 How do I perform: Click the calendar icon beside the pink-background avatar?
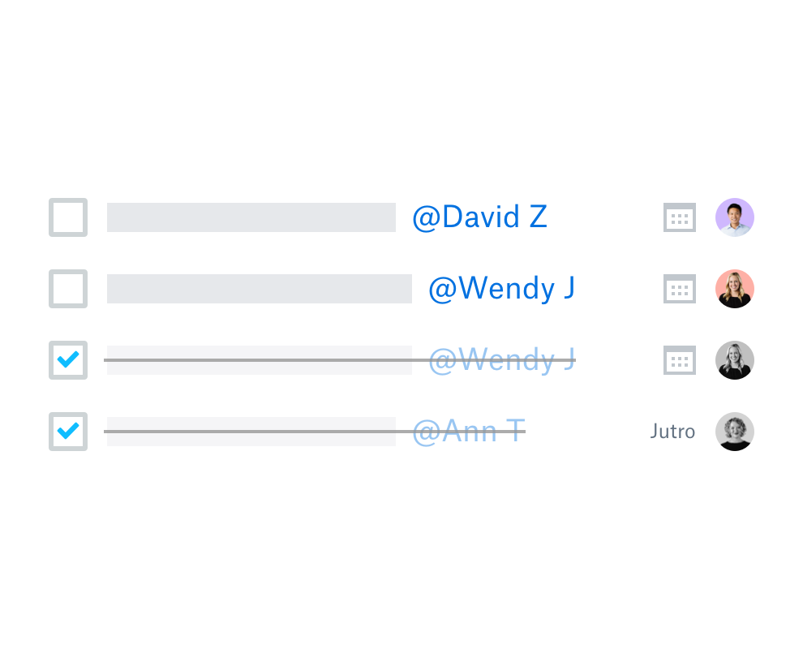[679, 288]
